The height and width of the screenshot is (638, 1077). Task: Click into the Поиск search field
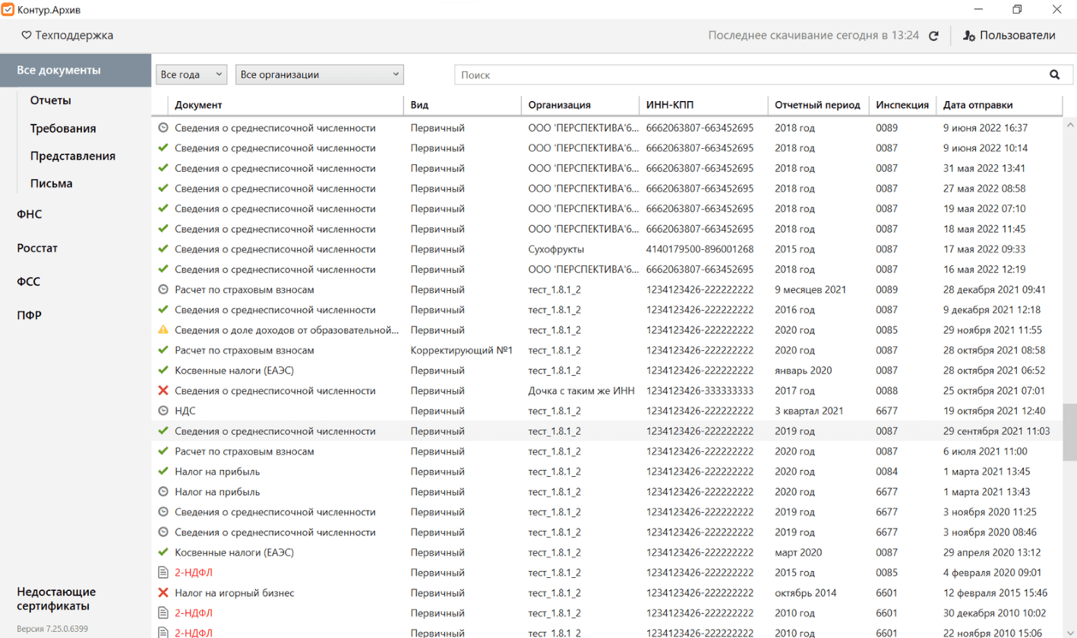coord(748,74)
